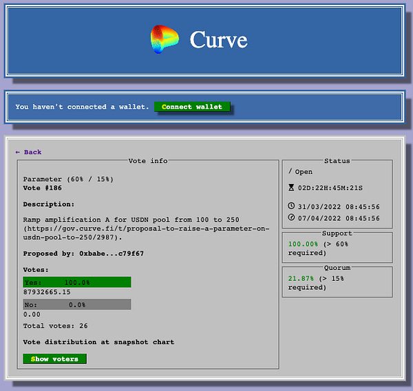Click the hourglass countdown icon
Screen dimensions: 413x391
[x=291, y=187]
